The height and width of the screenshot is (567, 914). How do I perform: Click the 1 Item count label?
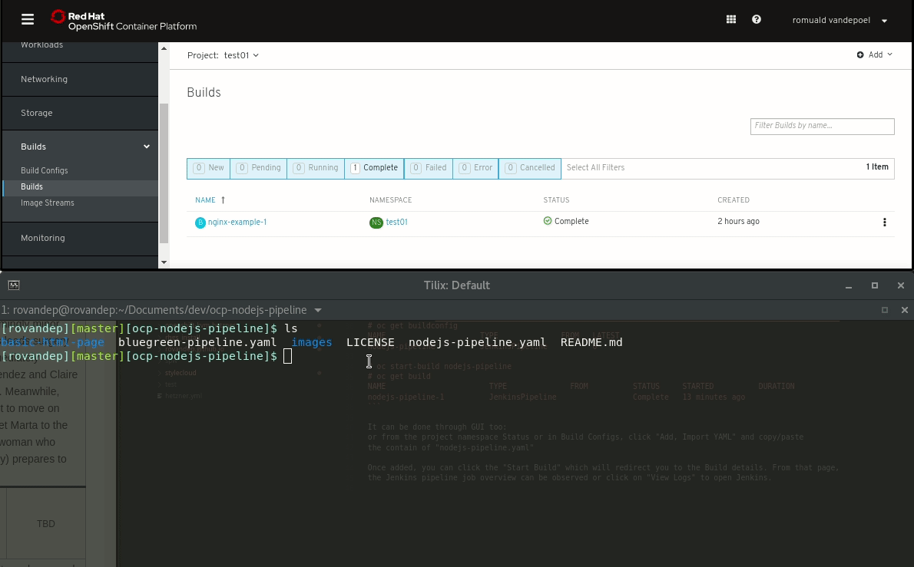(877, 167)
